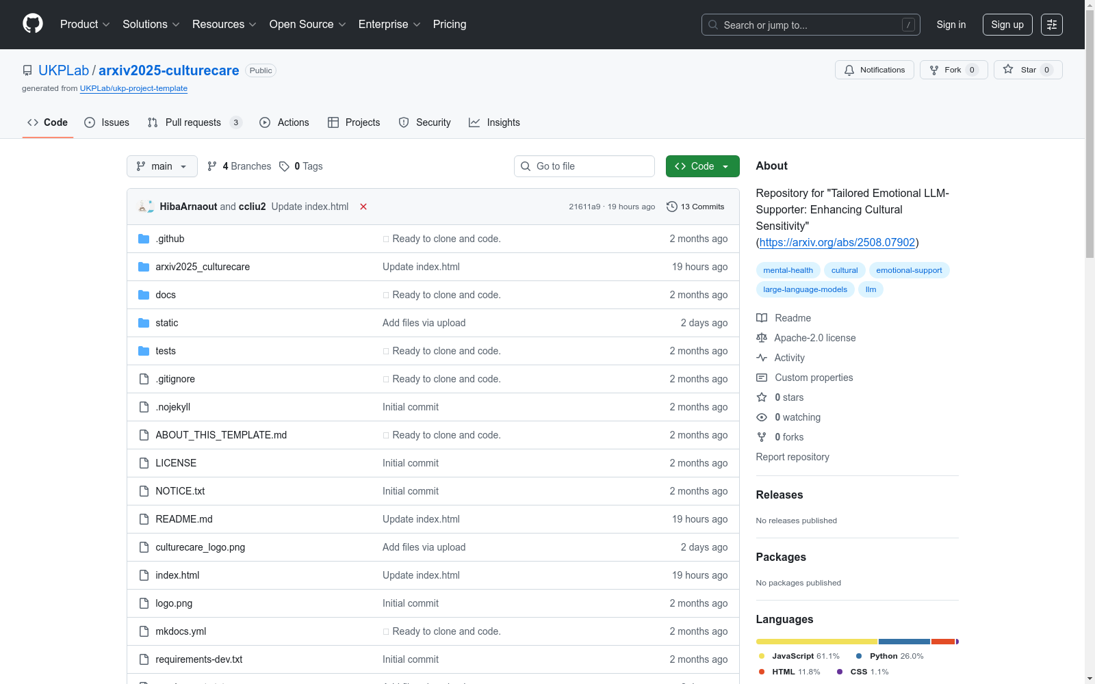Click the license scales icon
Image resolution: width=1095 pixels, height=684 pixels.
tap(762, 338)
